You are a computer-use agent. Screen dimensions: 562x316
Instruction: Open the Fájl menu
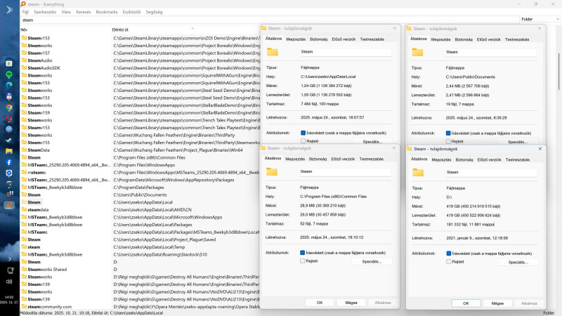click(x=25, y=12)
